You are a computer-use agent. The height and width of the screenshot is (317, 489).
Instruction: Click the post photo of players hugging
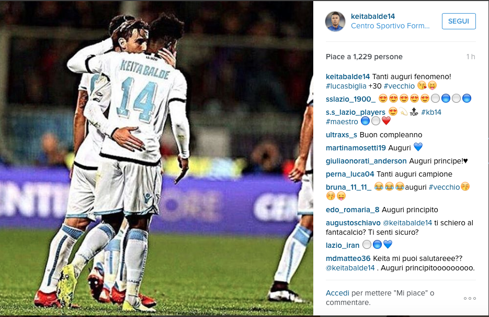pyautogui.click(x=156, y=159)
